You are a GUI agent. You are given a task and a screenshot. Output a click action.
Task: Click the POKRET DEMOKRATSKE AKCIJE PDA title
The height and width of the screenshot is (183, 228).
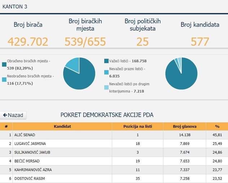107,115
